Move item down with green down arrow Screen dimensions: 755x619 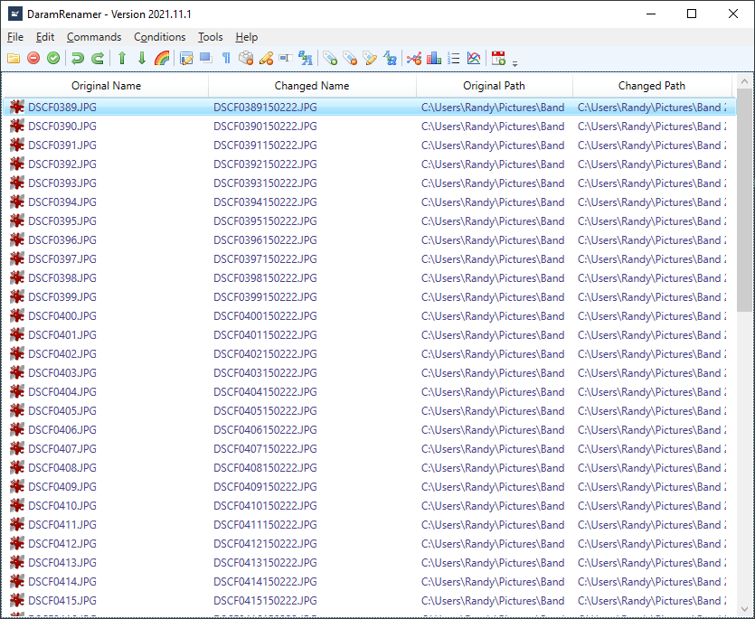click(x=142, y=58)
